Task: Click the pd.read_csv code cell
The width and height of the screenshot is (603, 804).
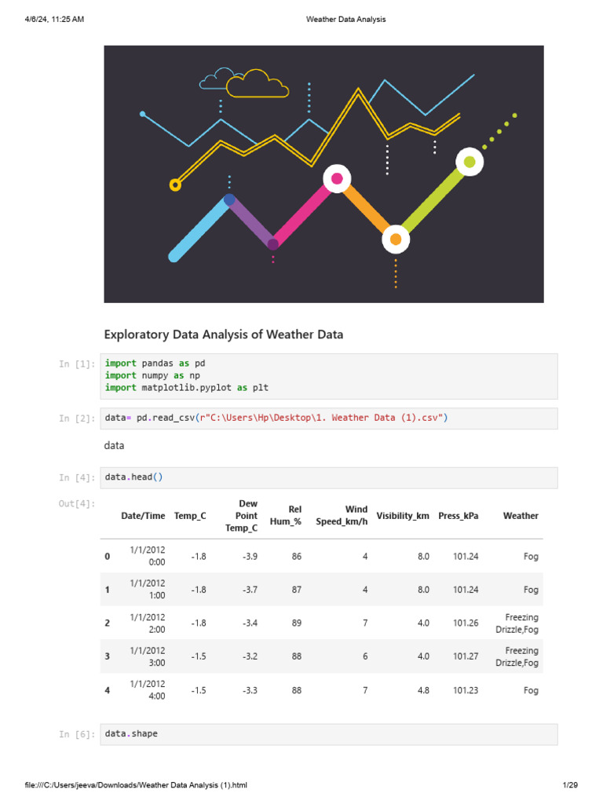Action: [x=329, y=418]
